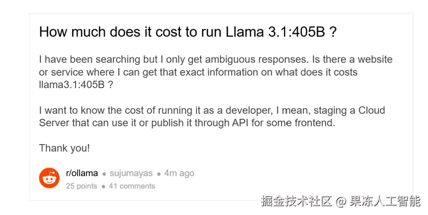Click the 果冻人工智能 watermark author name

click(x=385, y=201)
